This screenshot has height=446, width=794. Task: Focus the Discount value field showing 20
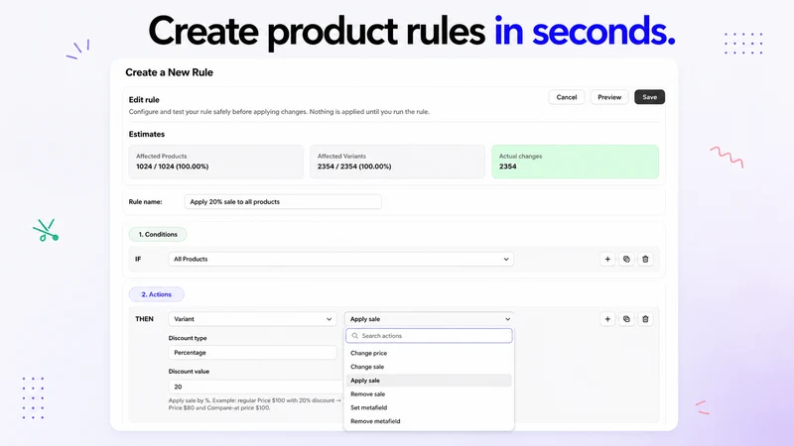[256, 387]
